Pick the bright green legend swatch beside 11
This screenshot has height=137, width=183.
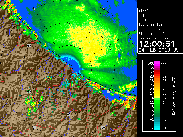tap(157, 102)
